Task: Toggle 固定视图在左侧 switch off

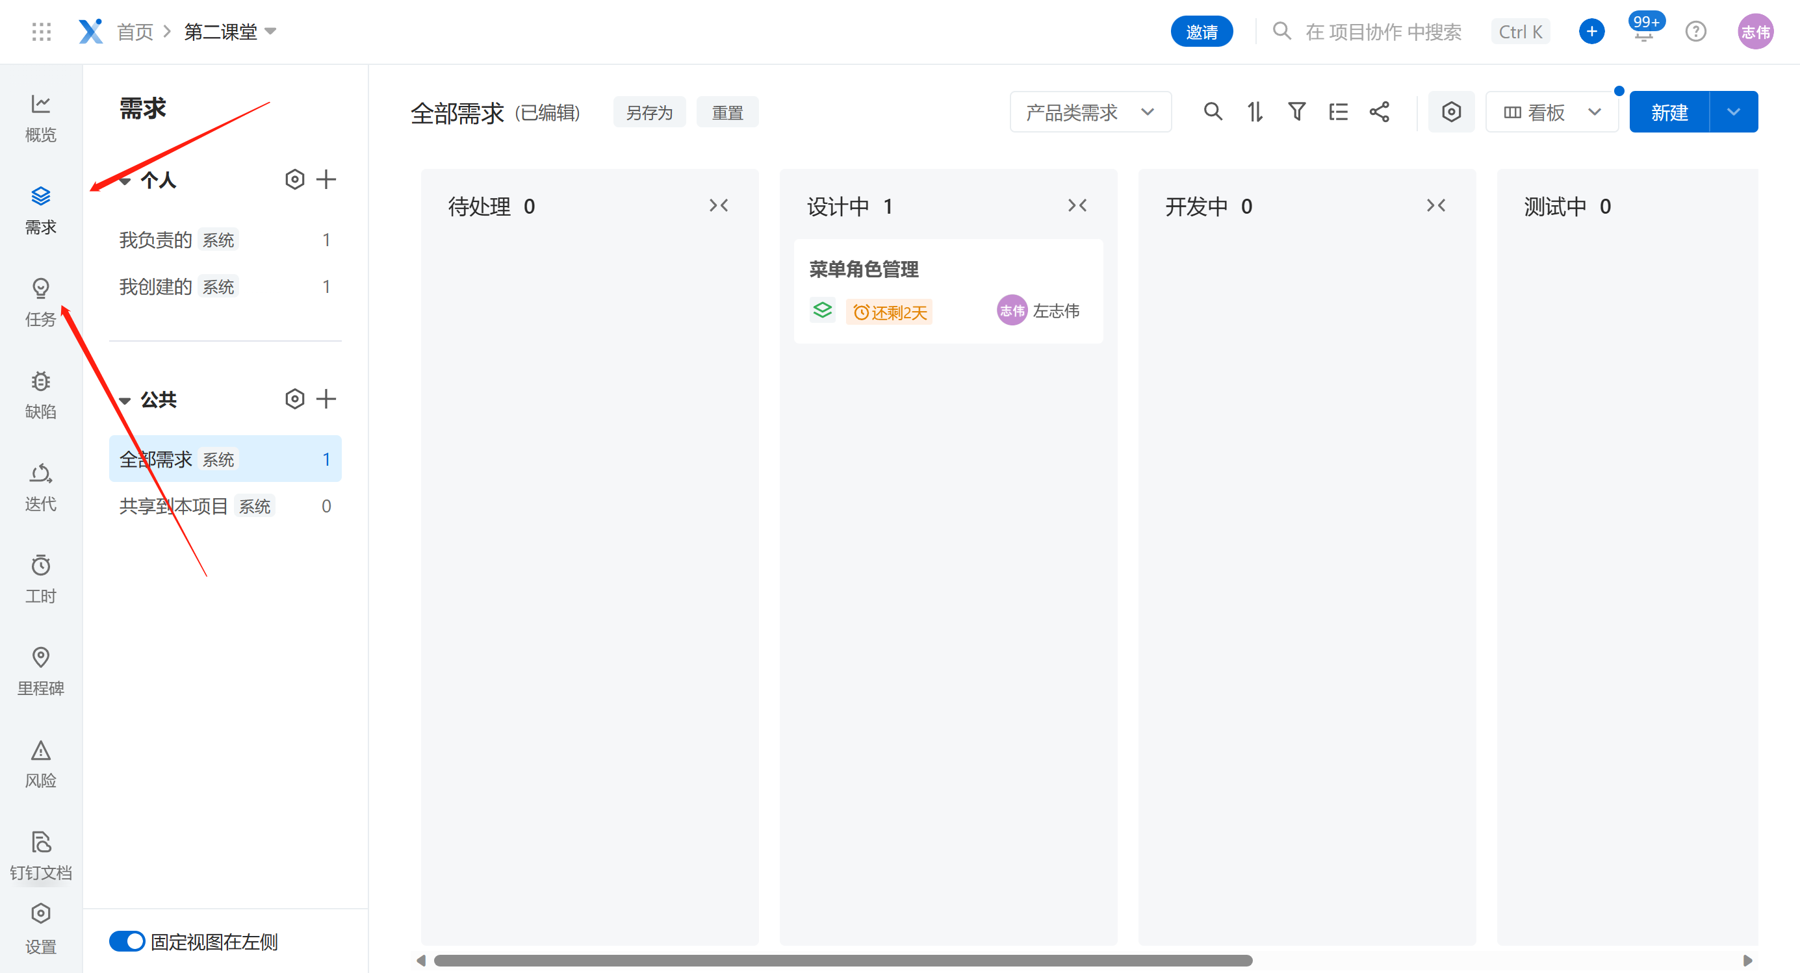Action: (127, 941)
